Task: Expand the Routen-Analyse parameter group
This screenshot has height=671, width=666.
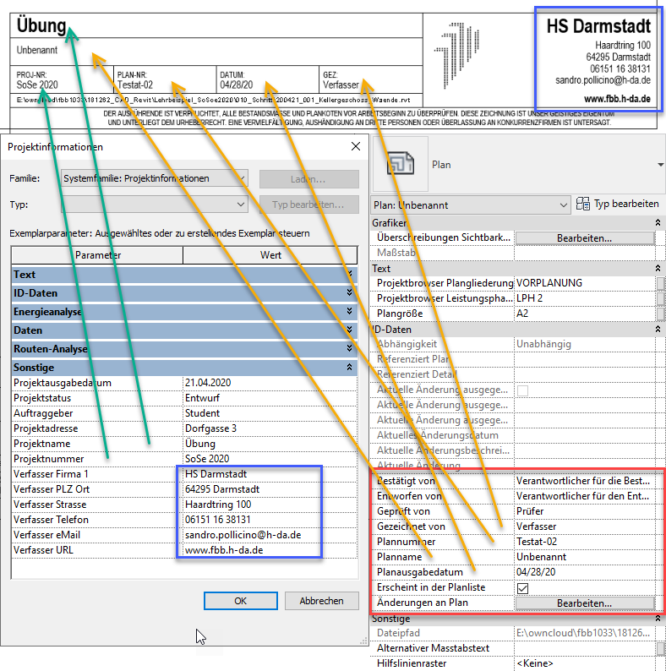Action: tap(350, 349)
